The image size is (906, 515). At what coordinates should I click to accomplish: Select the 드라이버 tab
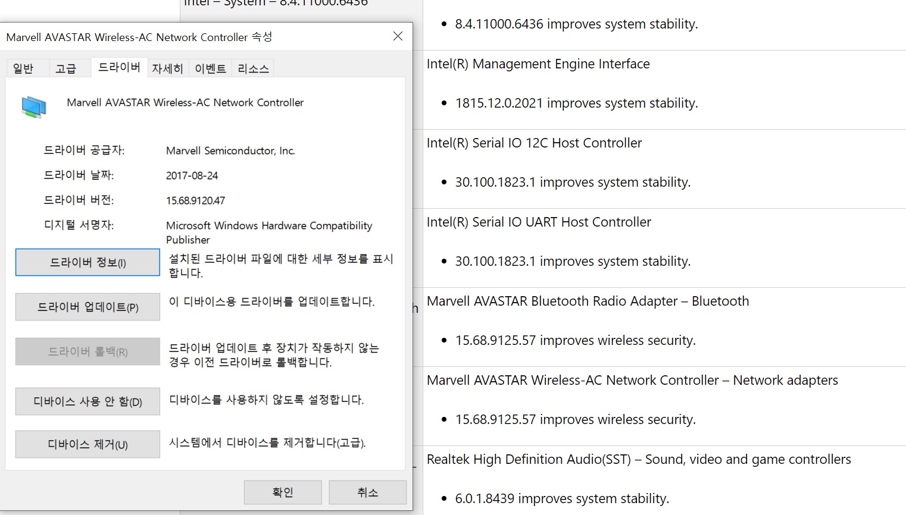119,67
